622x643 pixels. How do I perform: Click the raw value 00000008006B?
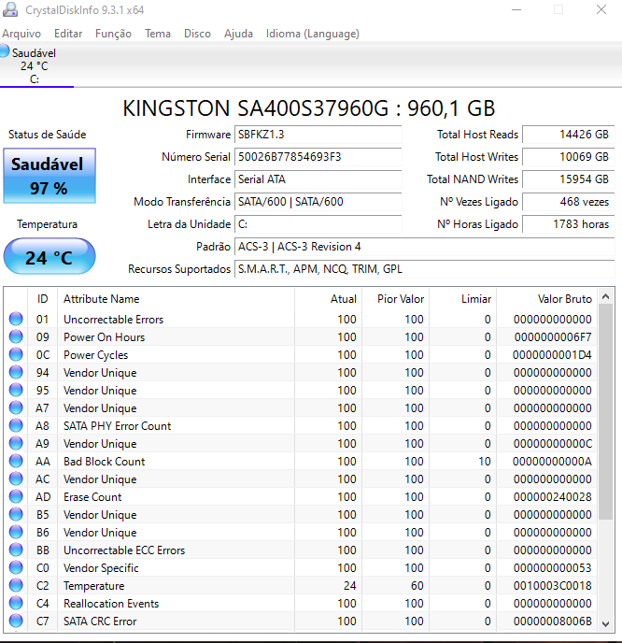552,622
